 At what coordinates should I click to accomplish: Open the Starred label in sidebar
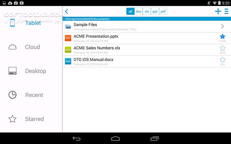pyautogui.click(x=34, y=119)
